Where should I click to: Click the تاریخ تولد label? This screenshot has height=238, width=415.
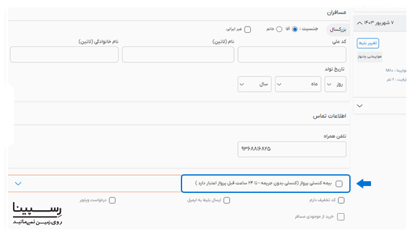coord(334,69)
